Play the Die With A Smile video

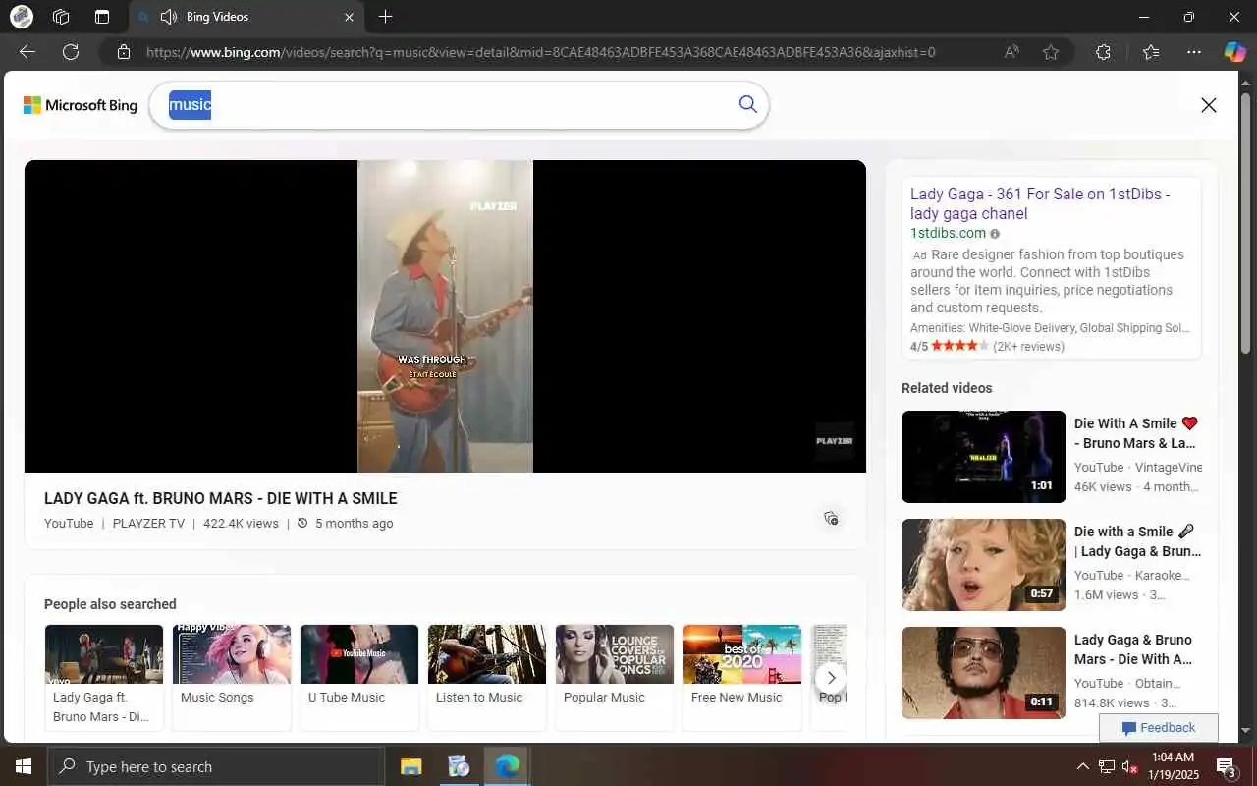point(445,316)
